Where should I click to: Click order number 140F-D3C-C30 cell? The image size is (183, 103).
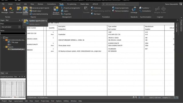(32, 33)
